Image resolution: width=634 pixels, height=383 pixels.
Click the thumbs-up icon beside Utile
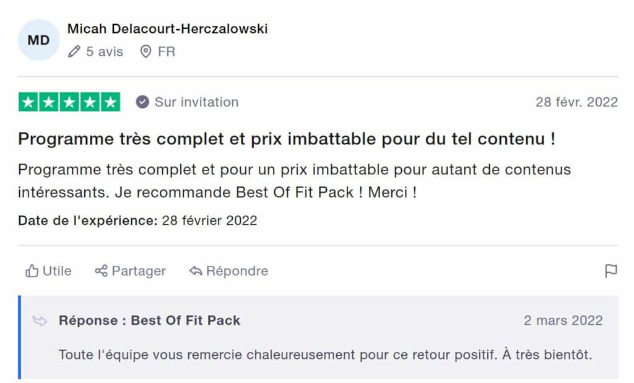click(32, 271)
